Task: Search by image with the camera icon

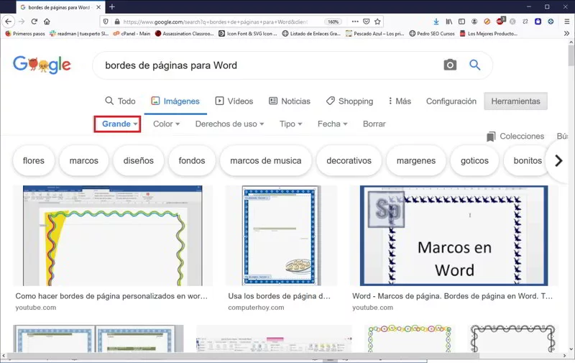Action: pyautogui.click(x=450, y=65)
